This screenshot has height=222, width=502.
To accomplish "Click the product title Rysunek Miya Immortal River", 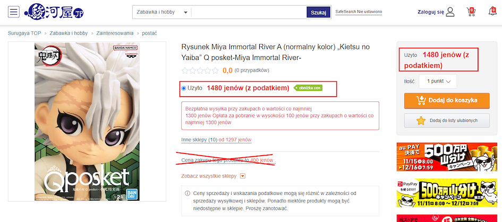I will point(275,52).
